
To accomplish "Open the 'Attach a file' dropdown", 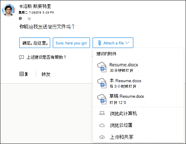I will click(x=113, y=43).
